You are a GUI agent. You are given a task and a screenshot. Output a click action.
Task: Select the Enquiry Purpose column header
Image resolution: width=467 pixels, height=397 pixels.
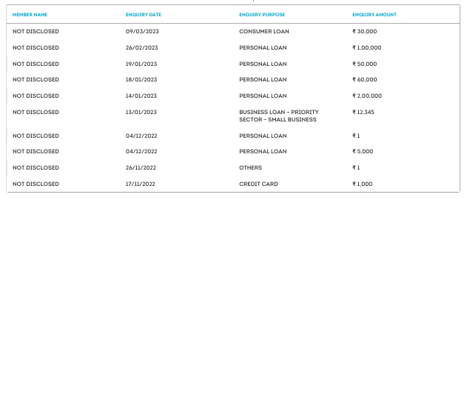click(x=262, y=15)
